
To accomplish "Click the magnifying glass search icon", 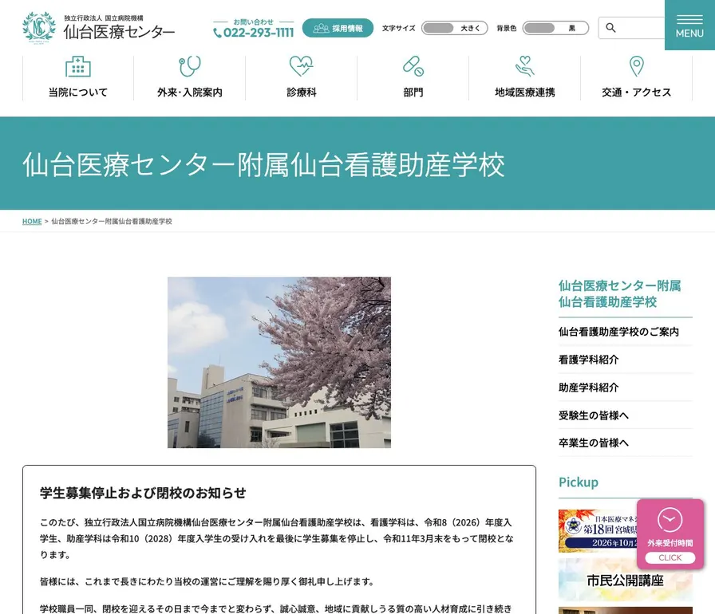I will (x=610, y=28).
